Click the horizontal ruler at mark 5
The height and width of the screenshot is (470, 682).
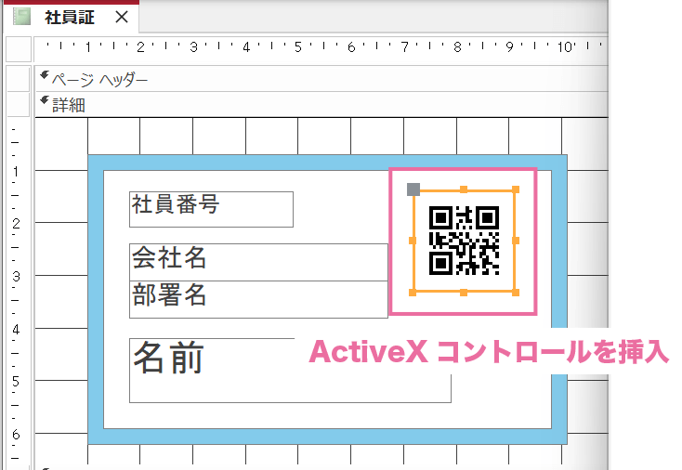(x=298, y=47)
